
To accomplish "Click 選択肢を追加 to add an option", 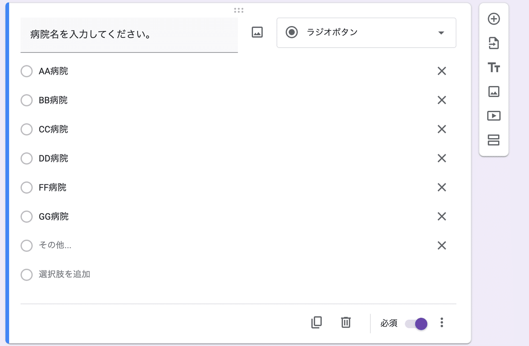I will pyautogui.click(x=64, y=274).
